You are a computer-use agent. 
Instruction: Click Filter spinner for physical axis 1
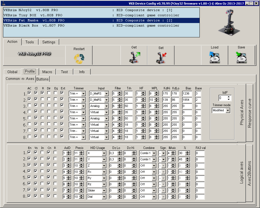(x=120, y=93)
